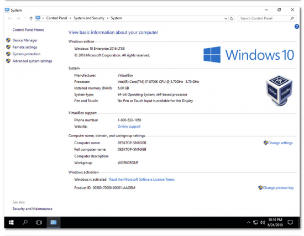Click the 'VirtualBox' manufacturer value
This screenshot has width=304, height=236.
(x=125, y=75)
